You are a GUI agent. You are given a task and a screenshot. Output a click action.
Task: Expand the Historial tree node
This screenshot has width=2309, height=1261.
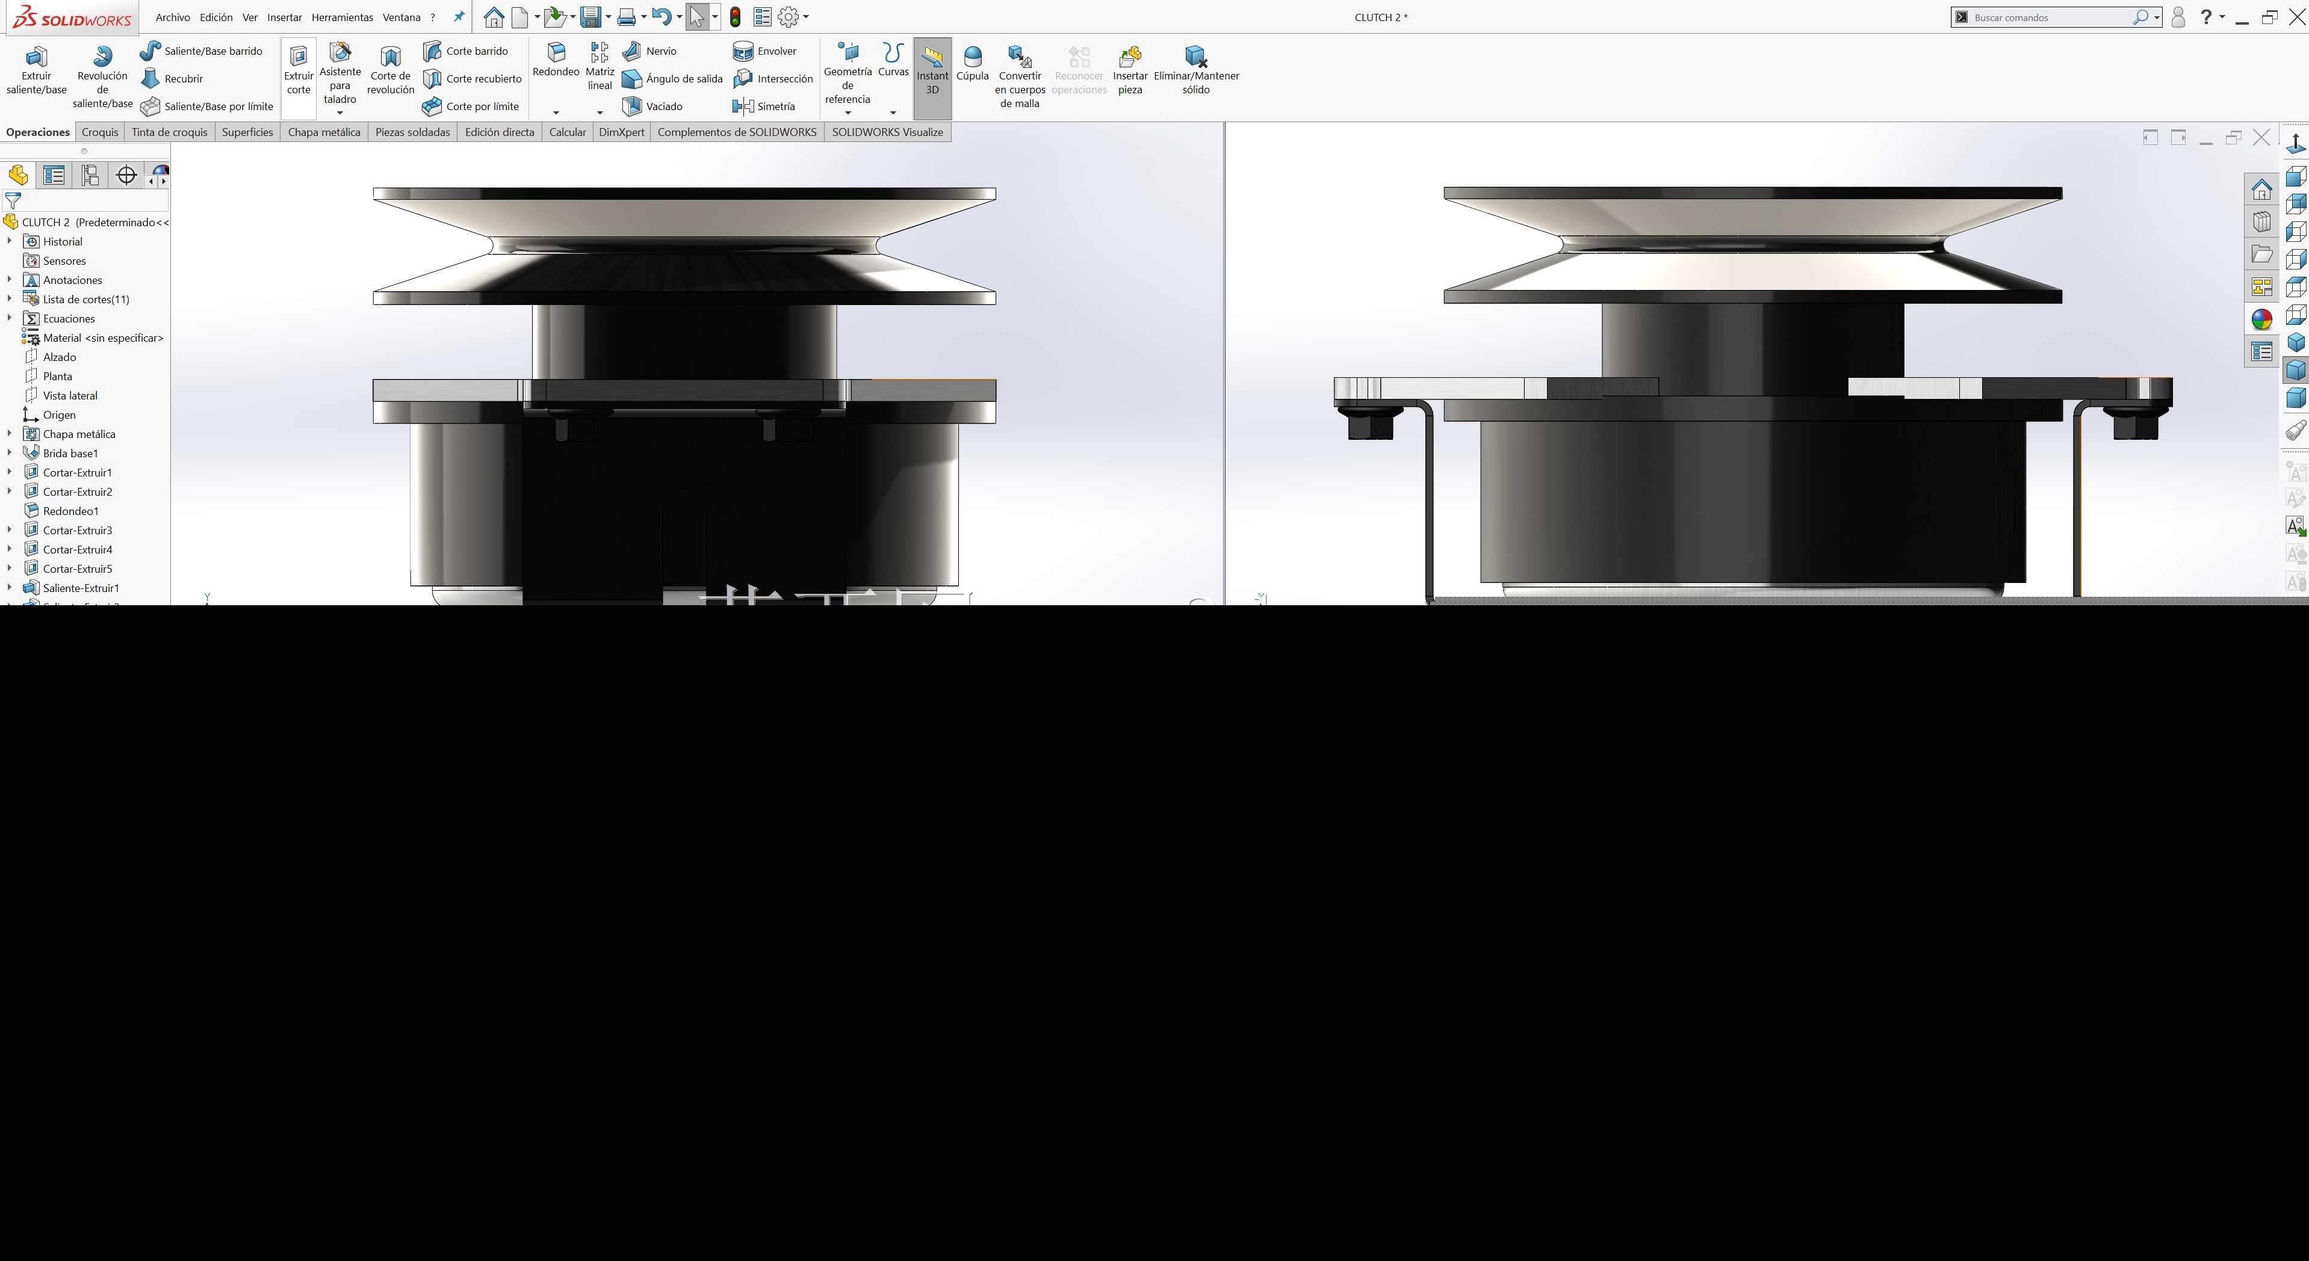click(9, 241)
